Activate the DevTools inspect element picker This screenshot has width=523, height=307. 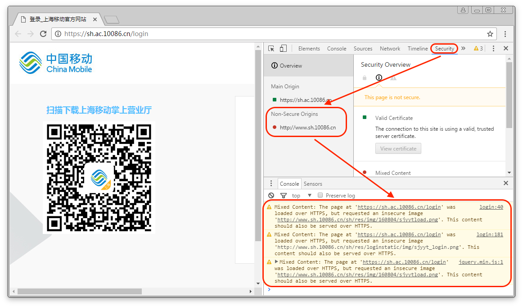point(271,48)
